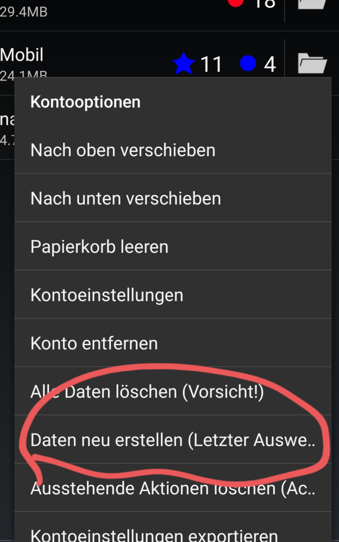Choose Ausstehende Aktionen löschen
Screen dimensions: 339x542
(x=173, y=488)
